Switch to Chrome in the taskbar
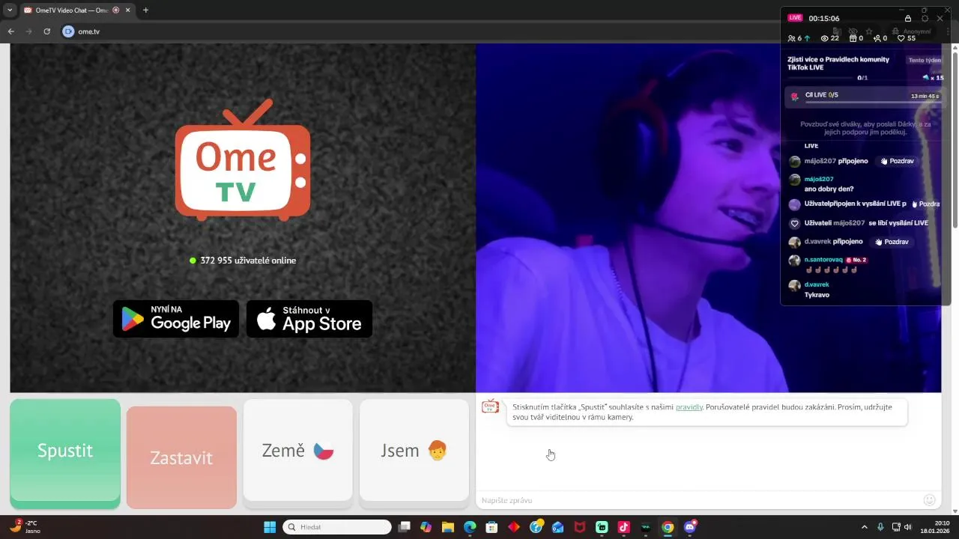Screen dimensions: 959x539 [x=668, y=527]
